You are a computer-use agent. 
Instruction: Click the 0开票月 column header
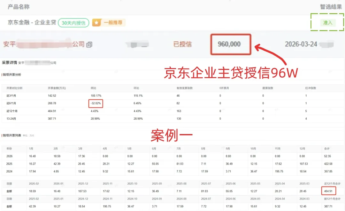(x=224, y=88)
